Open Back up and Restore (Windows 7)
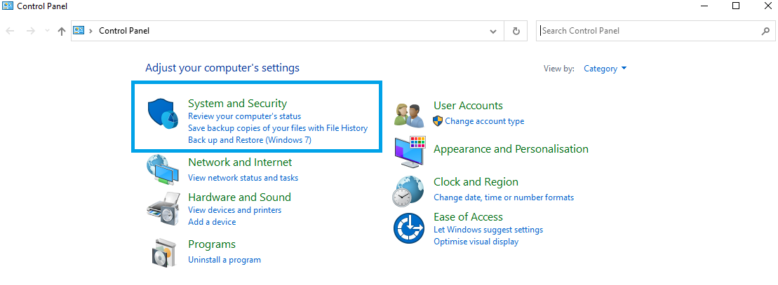The image size is (778, 285). [x=249, y=140]
